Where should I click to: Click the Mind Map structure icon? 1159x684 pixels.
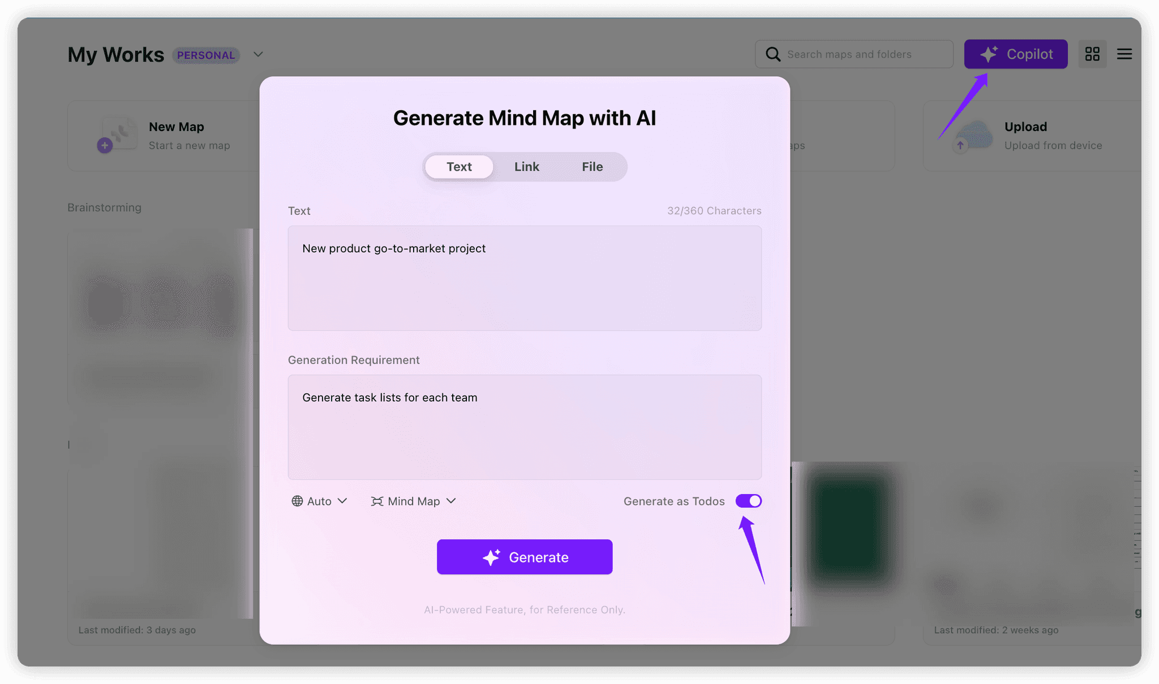coord(376,501)
